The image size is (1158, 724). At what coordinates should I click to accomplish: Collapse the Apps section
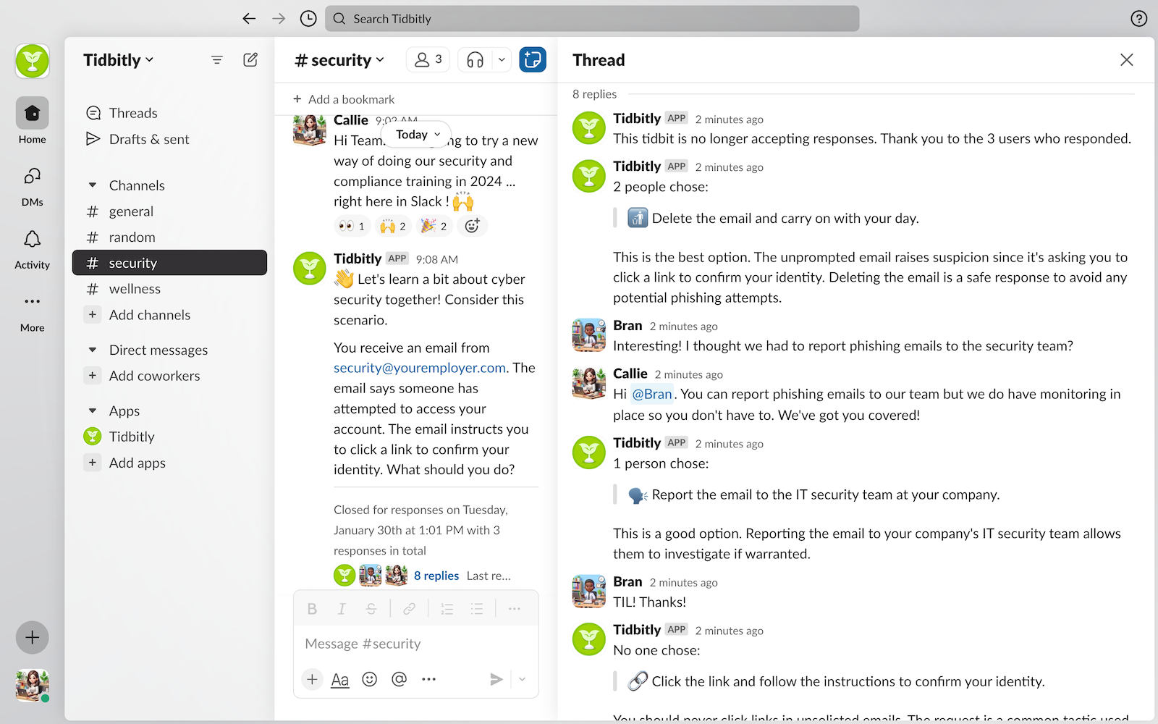[x=93, y=411]
